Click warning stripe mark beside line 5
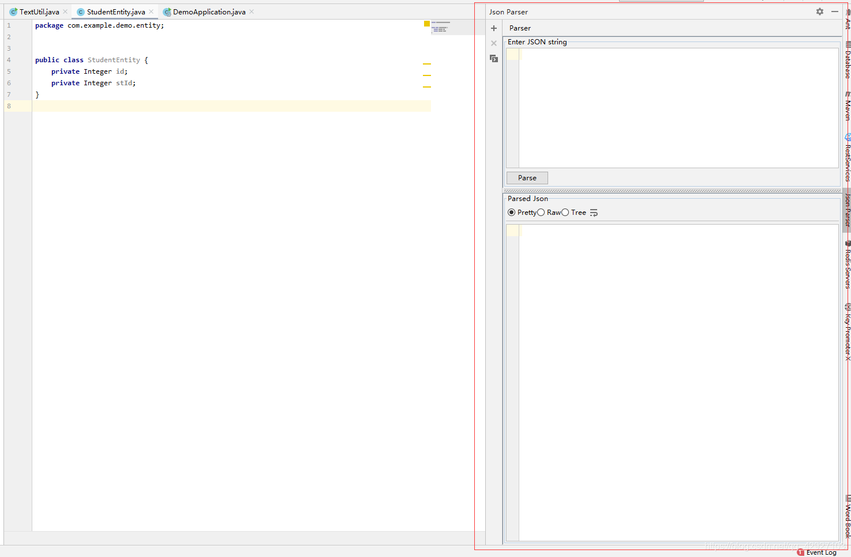Image resolution: width=851 pixels, height=557 pixels. [427, 75]
